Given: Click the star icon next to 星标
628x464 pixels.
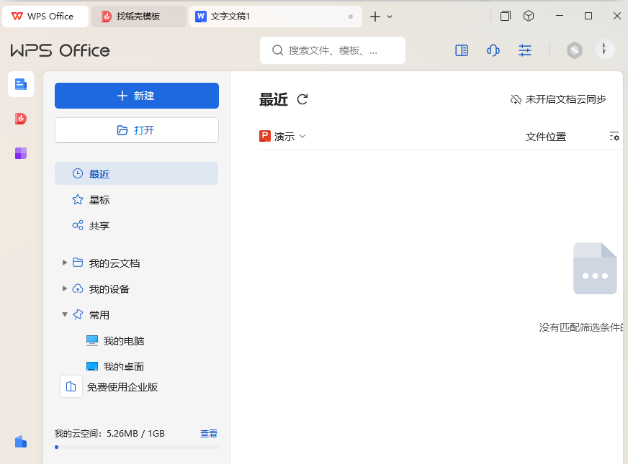Looking at the screenshot, I should (x=78, y=199).
